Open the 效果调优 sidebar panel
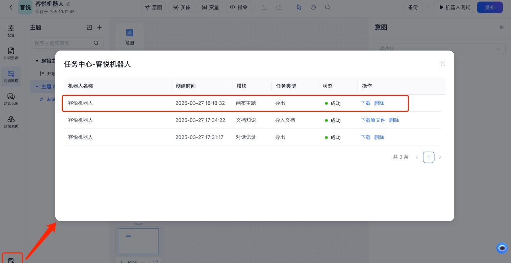This screenshot has width=511, height=263. [x=11, y=122]
